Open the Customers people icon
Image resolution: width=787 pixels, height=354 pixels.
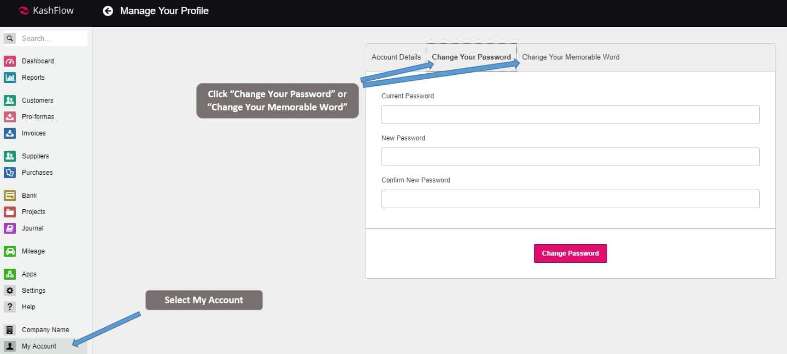[10, 101]
